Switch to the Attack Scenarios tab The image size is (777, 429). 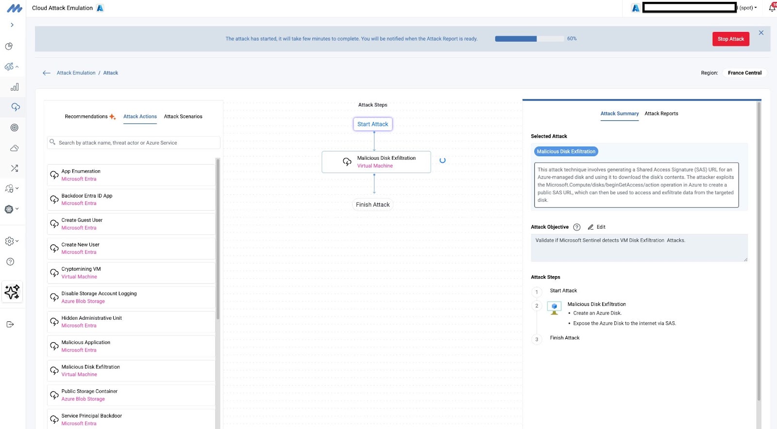[x=183, y=116]
